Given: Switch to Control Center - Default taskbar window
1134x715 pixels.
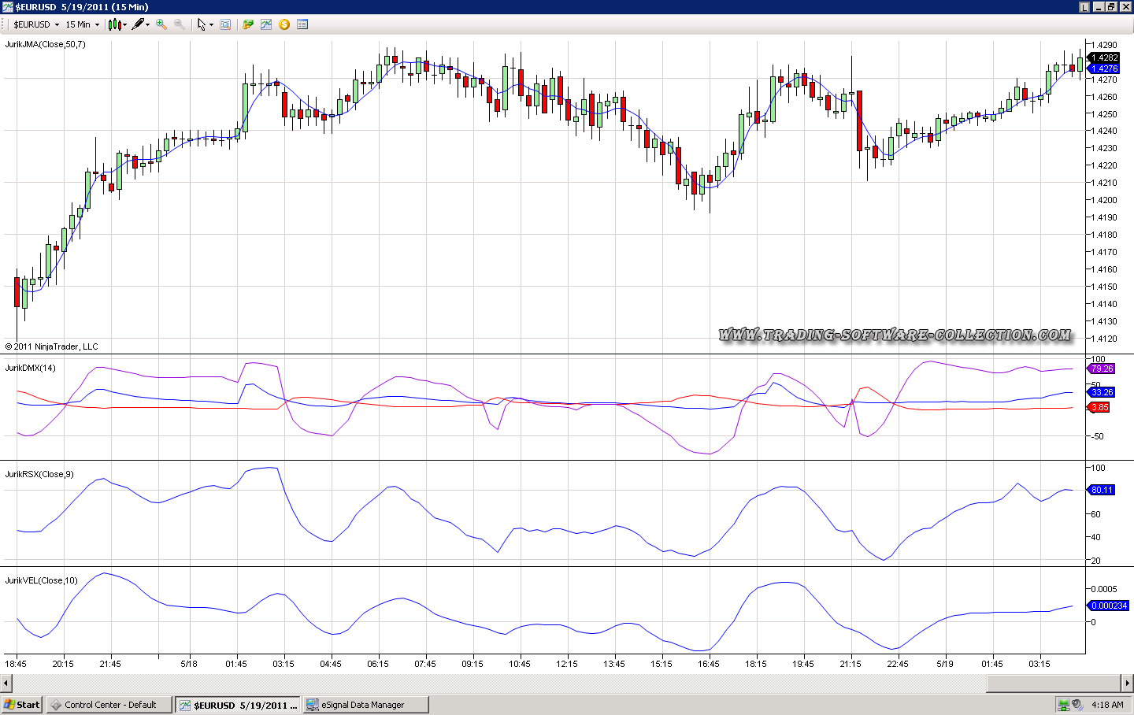Looking at the screenshot, I should click(x=109, y=705).
